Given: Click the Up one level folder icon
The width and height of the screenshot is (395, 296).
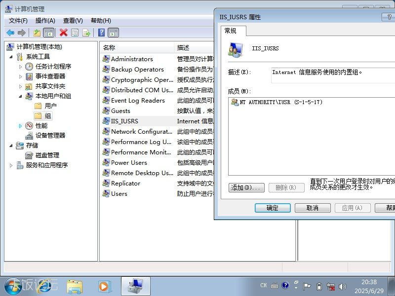Looking at the screenshot, I should coord(37,33).
